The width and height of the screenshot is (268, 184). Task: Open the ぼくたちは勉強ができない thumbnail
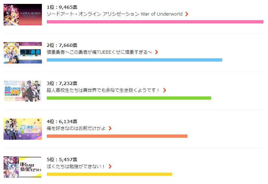coord(23,167)
